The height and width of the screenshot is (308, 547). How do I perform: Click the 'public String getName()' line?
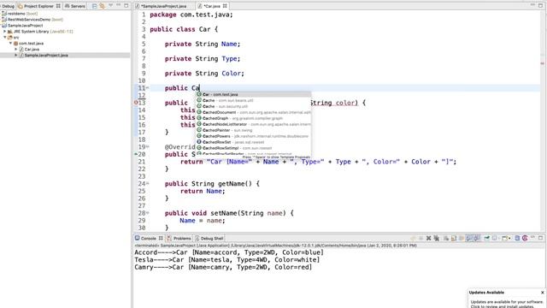pos(212,184)
